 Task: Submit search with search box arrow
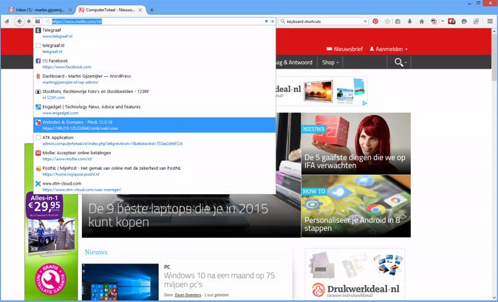pos(365,21)
